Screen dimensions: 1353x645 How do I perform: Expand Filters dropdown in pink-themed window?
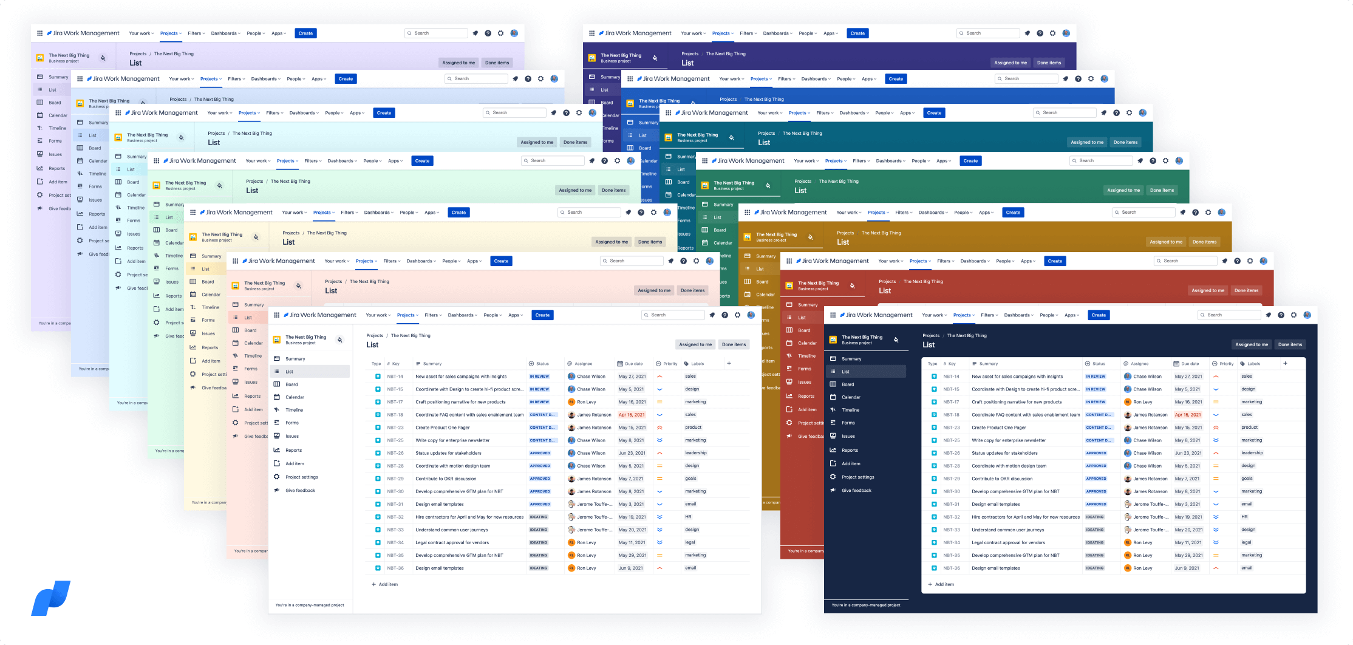click(392, 261)
